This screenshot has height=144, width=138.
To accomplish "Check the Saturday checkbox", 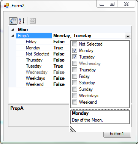I will 75,83.
